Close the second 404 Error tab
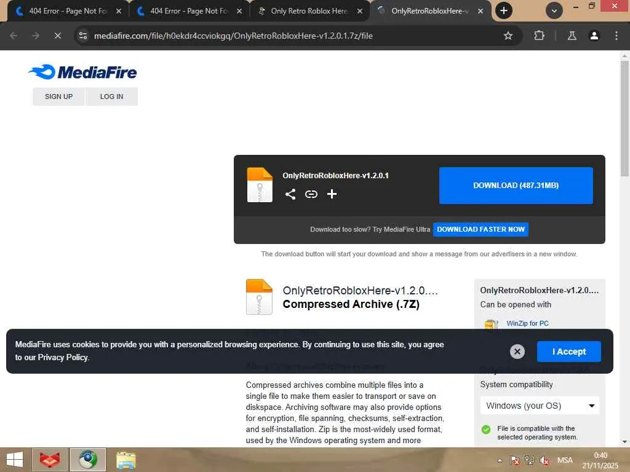Image resolution: width=630 pixels, height=472 pixels. [x=239, y=11]
